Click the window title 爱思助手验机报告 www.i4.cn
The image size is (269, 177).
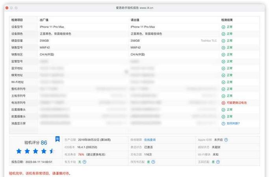(x=135, y=8)
